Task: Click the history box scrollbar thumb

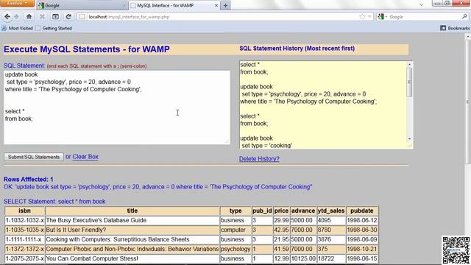Action: 409,82
